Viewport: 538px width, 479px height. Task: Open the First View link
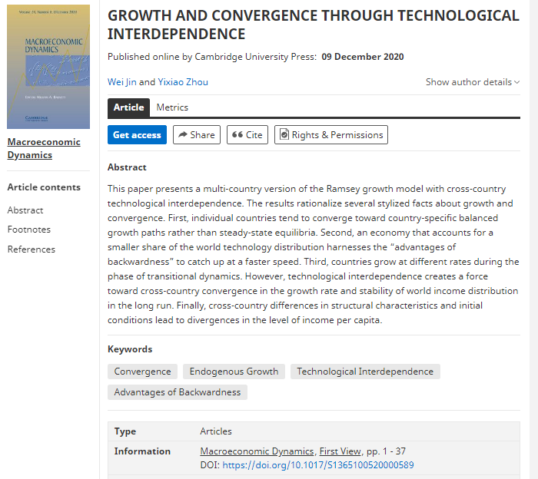tap(341, 451)
